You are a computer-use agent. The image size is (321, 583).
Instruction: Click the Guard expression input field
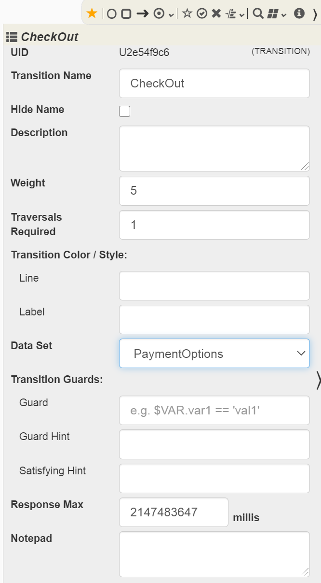[214, 411]
